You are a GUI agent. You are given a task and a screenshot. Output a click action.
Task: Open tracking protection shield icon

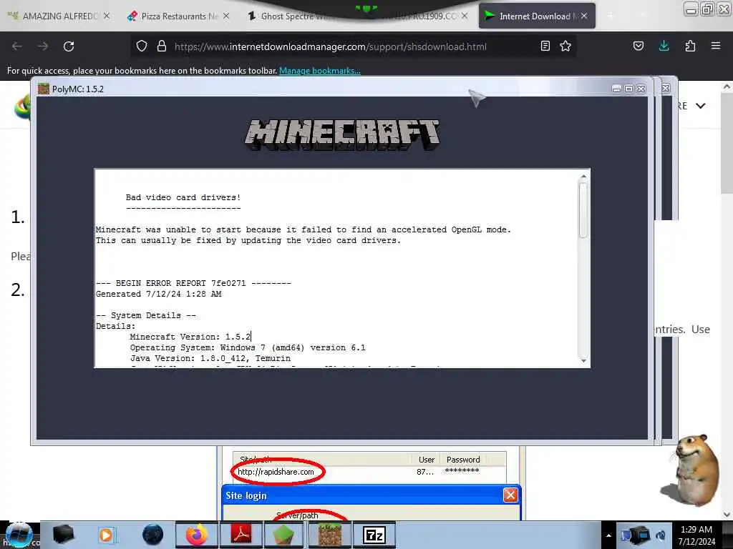click(142, 46)
